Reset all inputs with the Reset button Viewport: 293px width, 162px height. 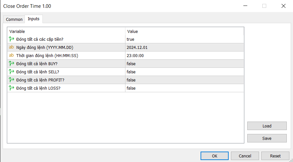[x=275, y=156]
